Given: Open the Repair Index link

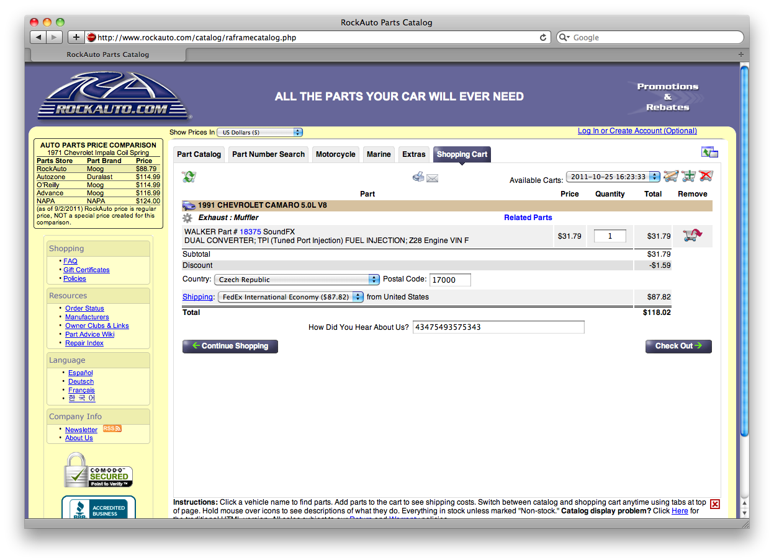Looking at the screenshot, I should tap(84, 343).
